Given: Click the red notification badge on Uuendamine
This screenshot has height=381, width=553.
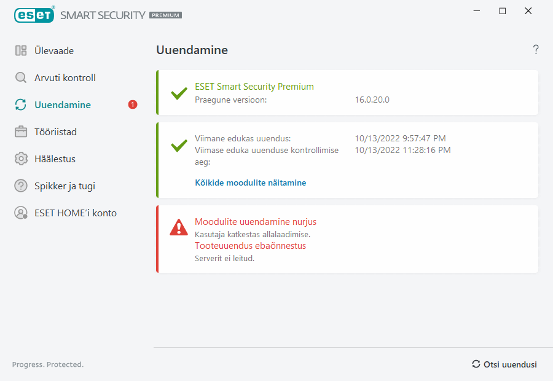Looking at the screenshot, I should click(x=133, y=105).
